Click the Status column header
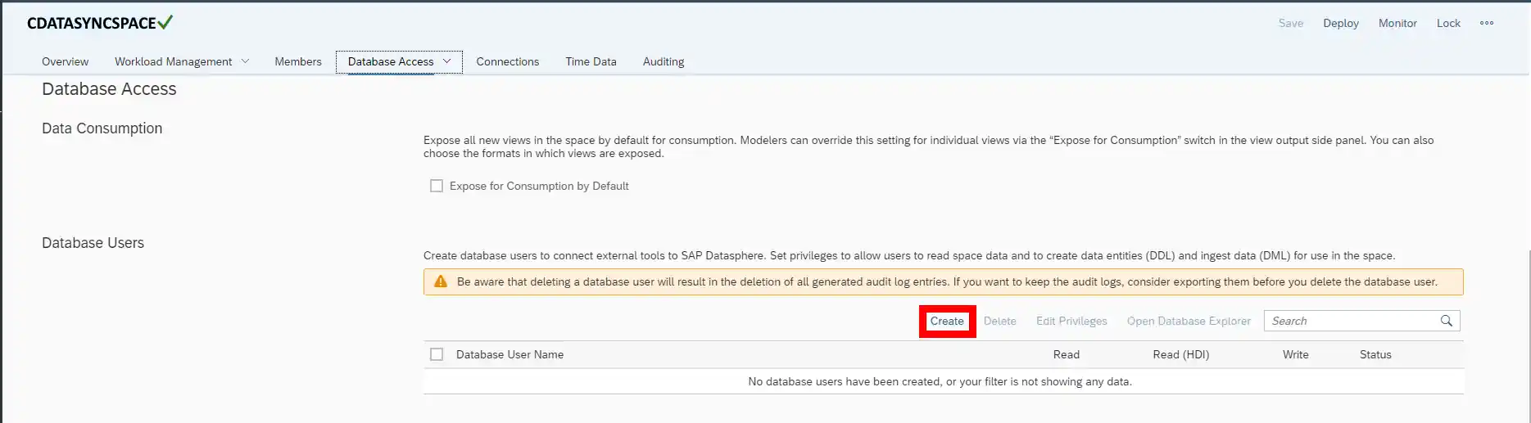1531x423 pixels. coord(1375,354)
